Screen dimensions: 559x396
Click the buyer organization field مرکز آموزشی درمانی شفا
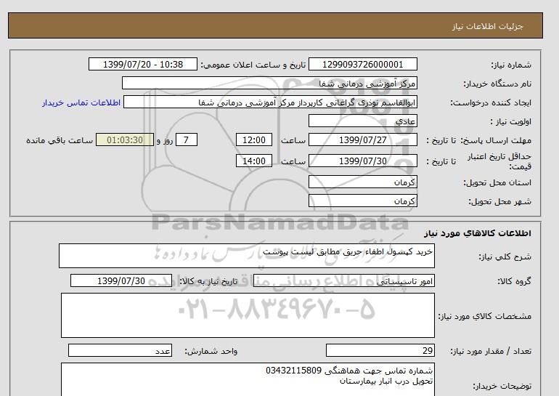[x=269, y=83]
